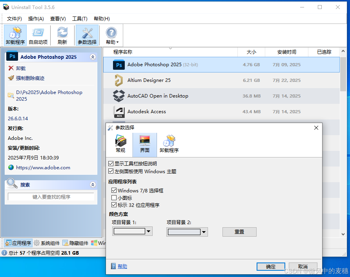350x277 pixels.
Task: Switch to the 应用程序 bottom tab
Action: point(18,243)
